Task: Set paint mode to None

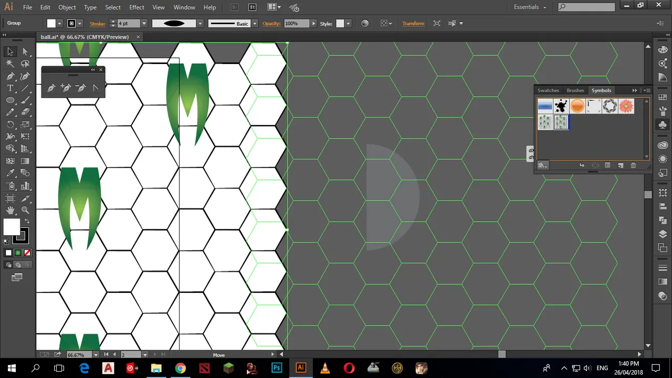Action: click(27, 253)
